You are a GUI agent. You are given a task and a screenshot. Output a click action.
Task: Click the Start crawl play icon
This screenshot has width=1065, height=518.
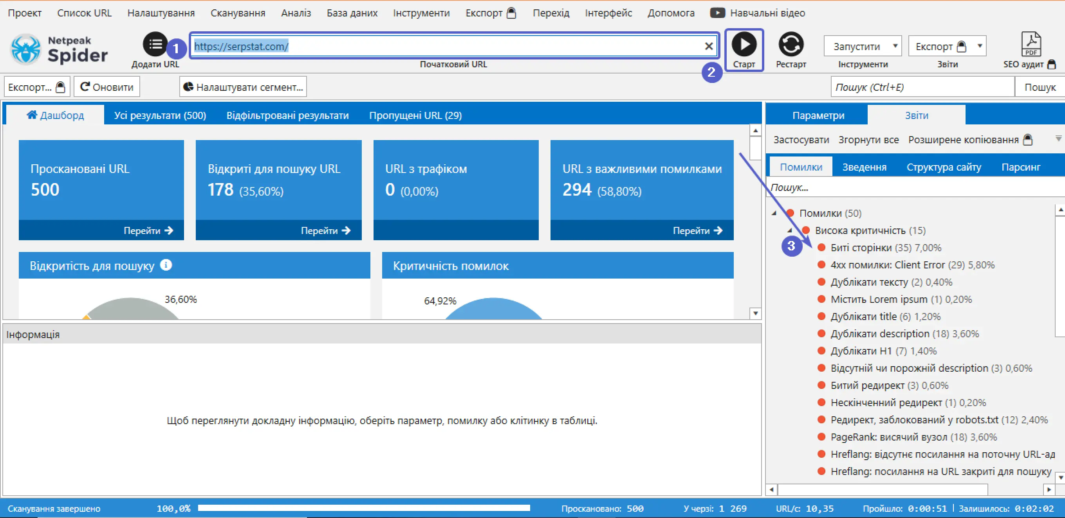coord(744,44)
